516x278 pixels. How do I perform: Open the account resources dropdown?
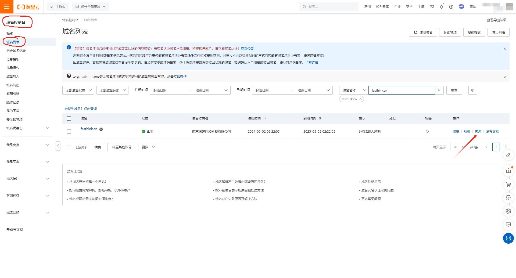click(x=90, y=7)
